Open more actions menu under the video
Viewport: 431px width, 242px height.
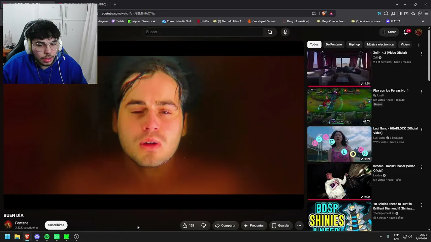click(299, 226)
